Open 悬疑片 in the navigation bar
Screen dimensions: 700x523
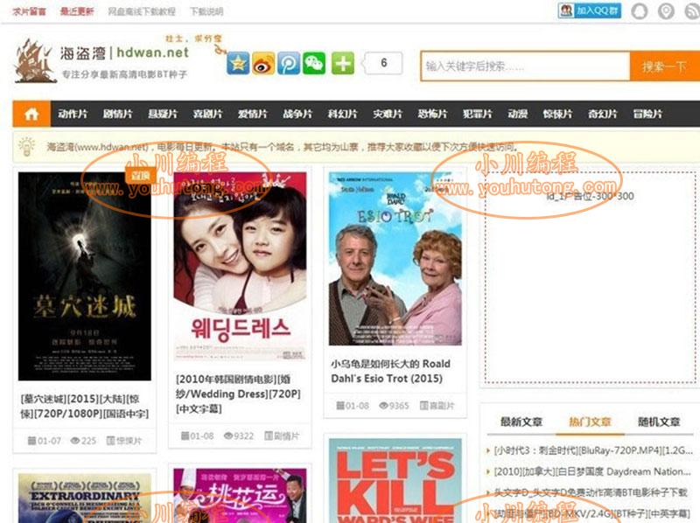click(x=163, y=114)
